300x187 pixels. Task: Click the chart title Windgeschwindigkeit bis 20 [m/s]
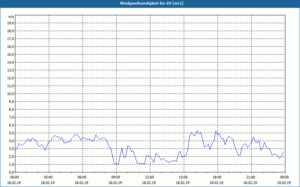(x=151, y=3)
